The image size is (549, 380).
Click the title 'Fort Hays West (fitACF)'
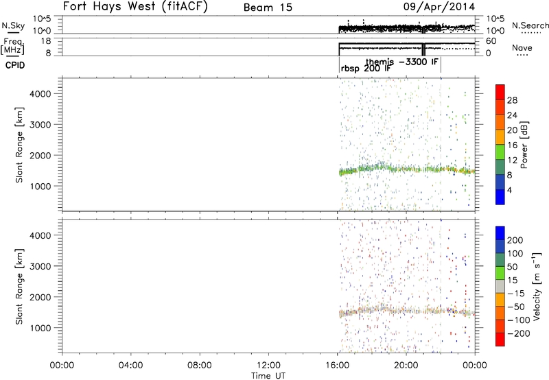coord(135,6)
